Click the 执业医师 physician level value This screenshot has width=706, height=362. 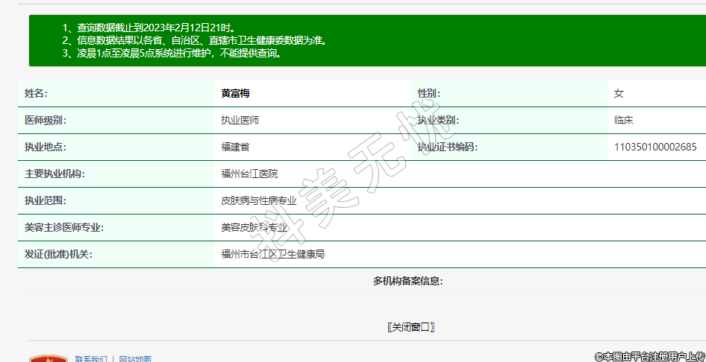point(240,120)
